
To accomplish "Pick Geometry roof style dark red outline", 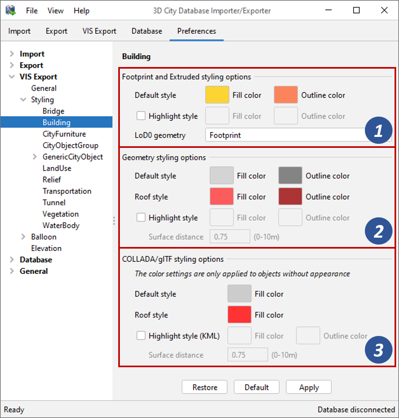I will 290,197.
